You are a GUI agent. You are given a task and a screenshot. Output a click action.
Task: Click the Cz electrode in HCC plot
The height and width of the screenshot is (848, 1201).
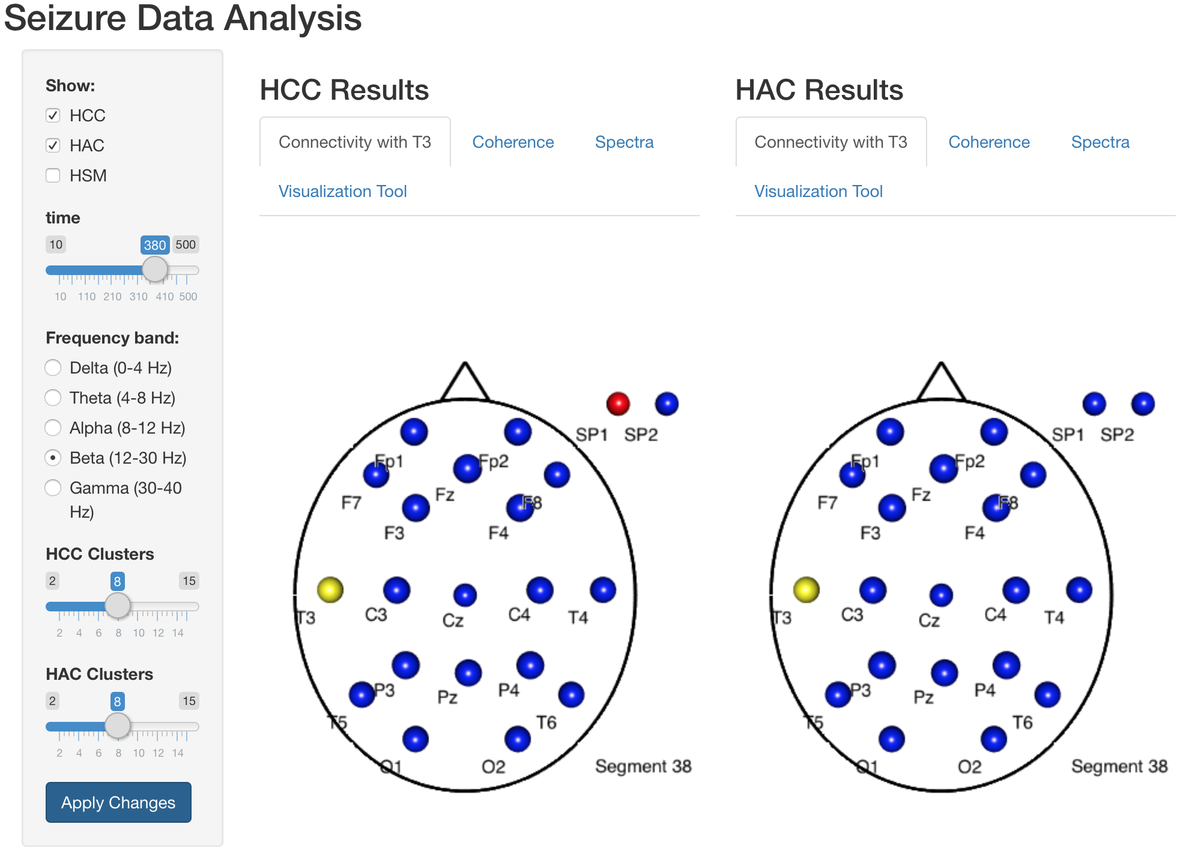465,595
